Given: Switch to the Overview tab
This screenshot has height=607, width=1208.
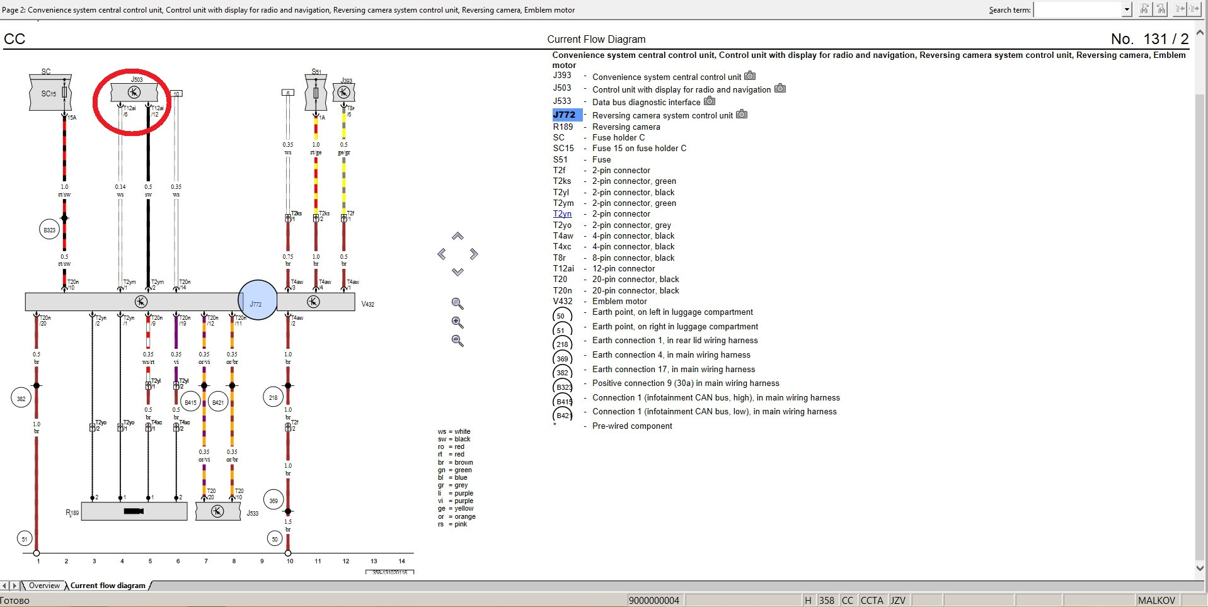Looking at the screenshot, I should pyautogui.click(x=44, y=586).
